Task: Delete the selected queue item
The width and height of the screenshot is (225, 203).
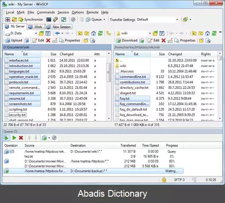Action: (21, 138)
